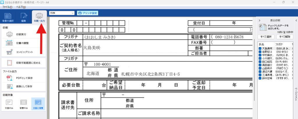298x119 pixels.
Task: Open the 背景の選択 tab
Action: coord(8,18)
